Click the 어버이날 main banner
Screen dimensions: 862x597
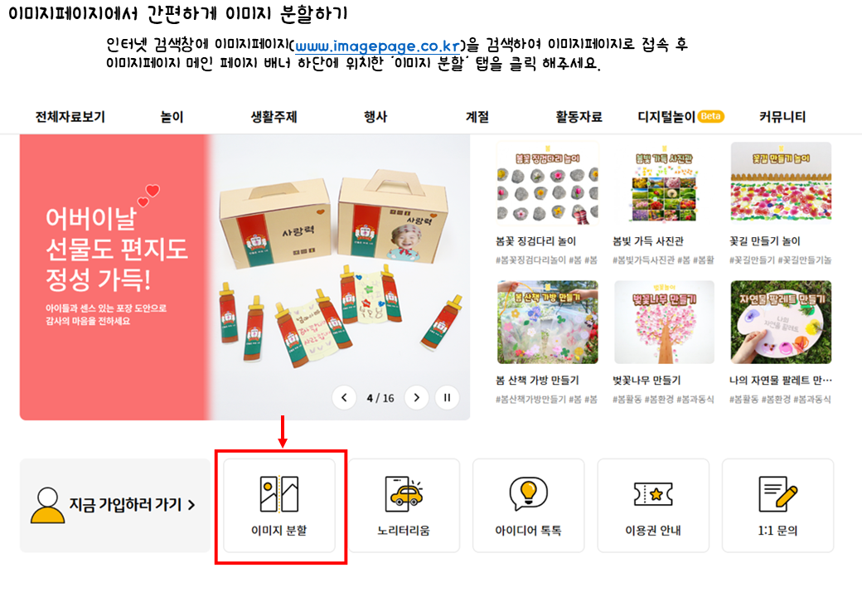[245, 277]
